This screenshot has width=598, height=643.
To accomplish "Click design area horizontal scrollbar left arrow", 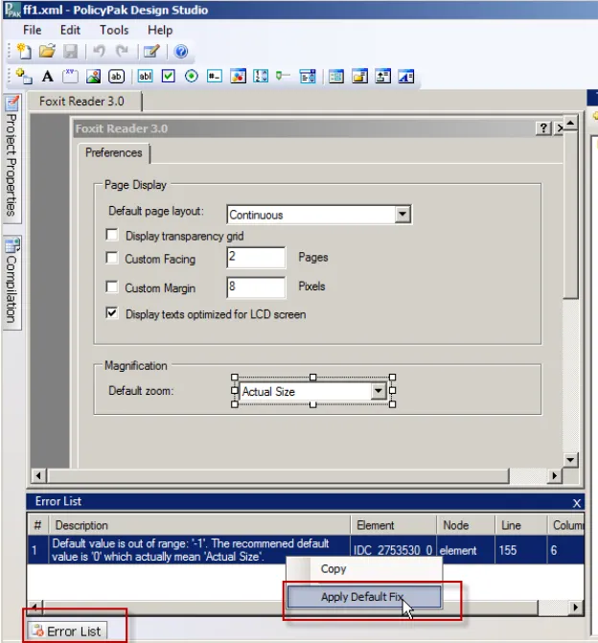I will coord(38,475).
